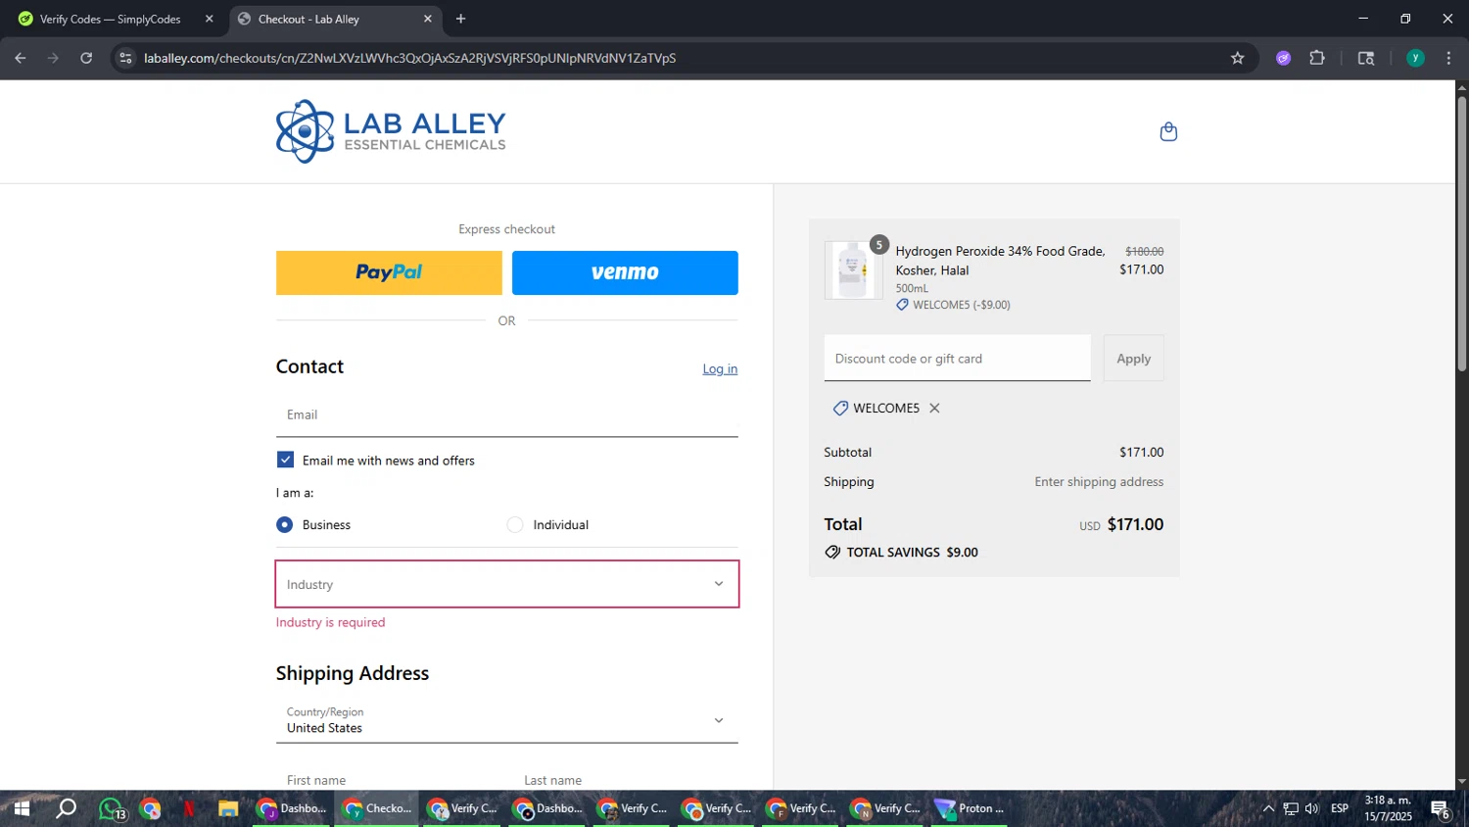Screen dimensions: 1469x827
Task: Remove the WELCOME5 discount code
Action: pos(934,409)
